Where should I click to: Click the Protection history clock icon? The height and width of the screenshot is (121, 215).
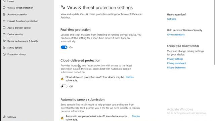click(x=4, y=54)
